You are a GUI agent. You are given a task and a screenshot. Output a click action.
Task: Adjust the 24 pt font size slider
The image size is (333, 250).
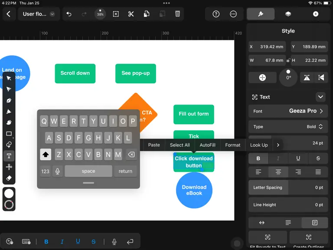tap(288, 143)
